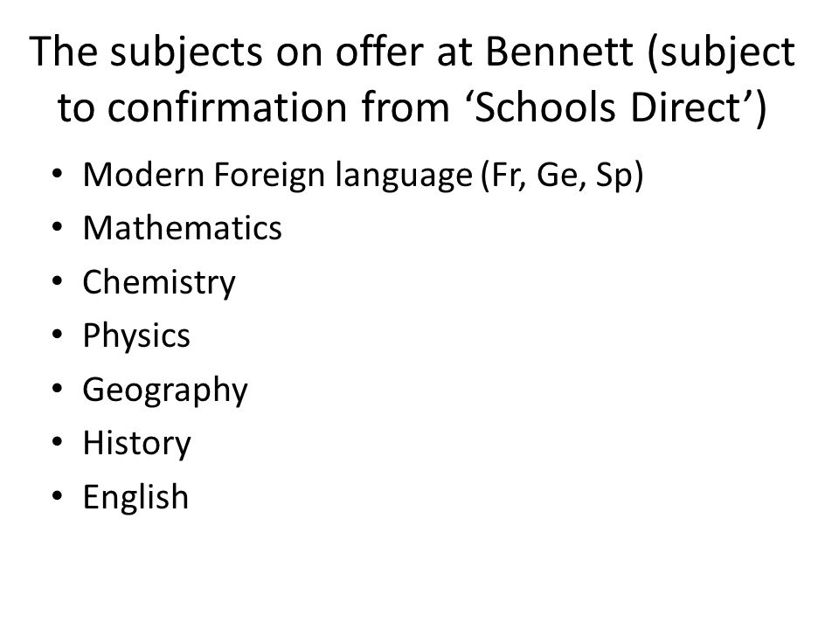Select the Geography bullet text

tap(165, 391)
